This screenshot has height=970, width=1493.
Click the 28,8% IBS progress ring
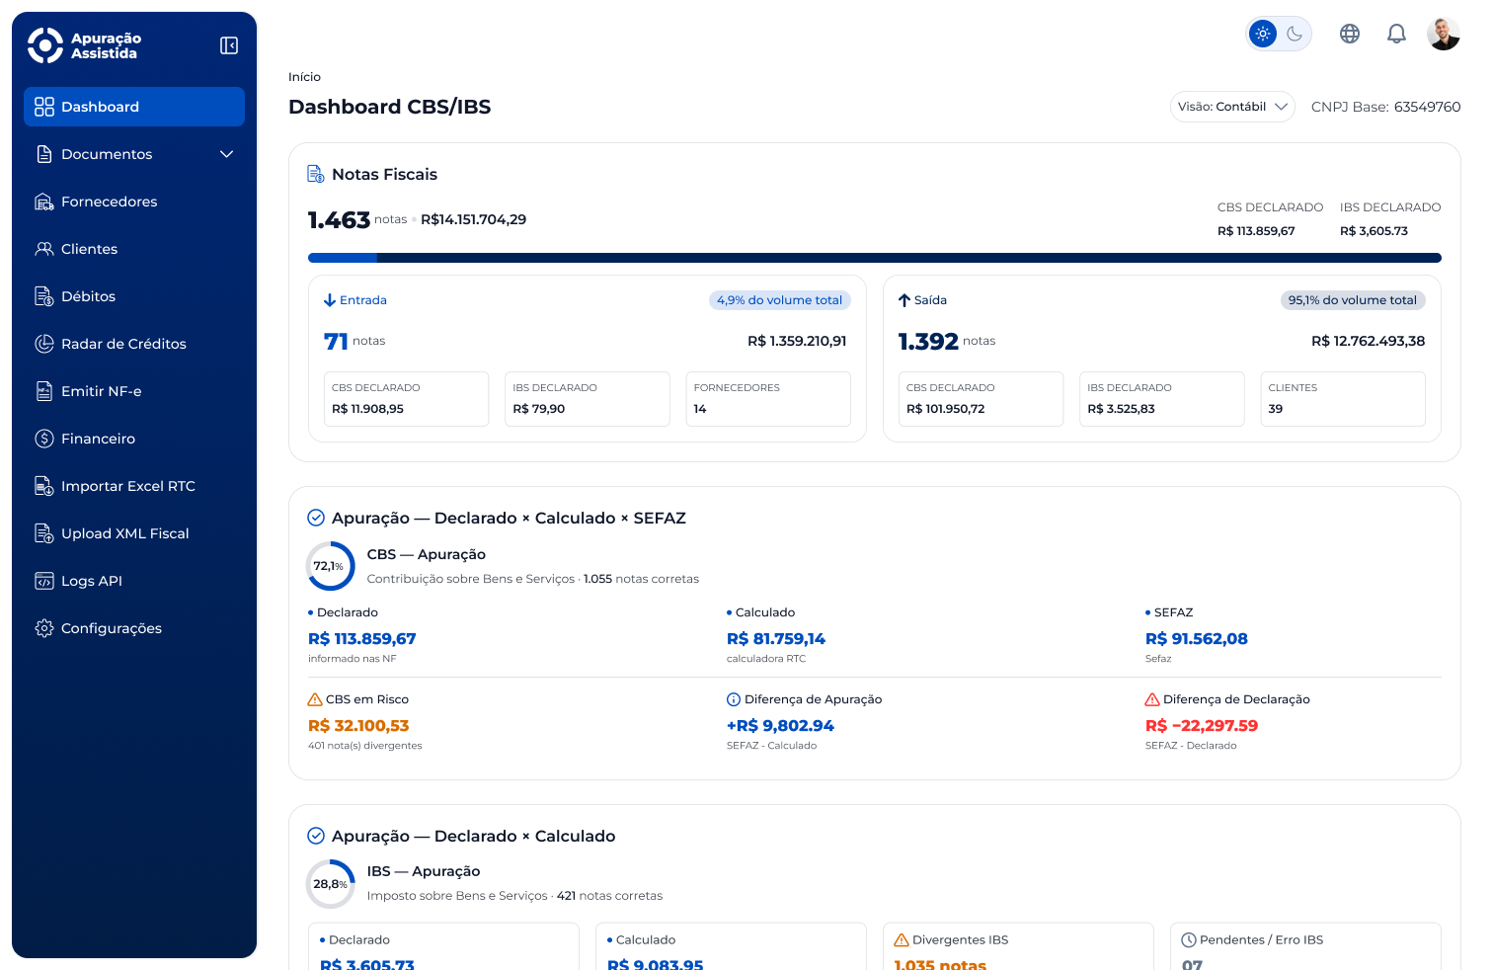click(x=330, y=884)
